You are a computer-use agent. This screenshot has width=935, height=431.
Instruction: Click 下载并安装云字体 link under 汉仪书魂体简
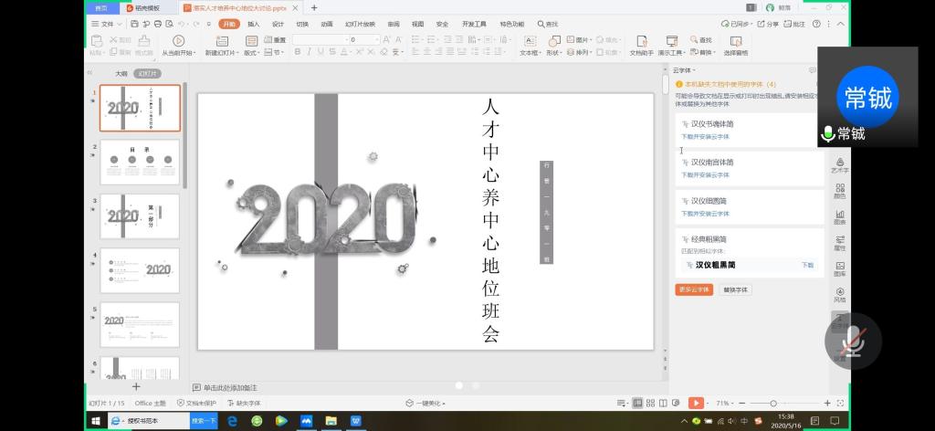pos(705,137)
